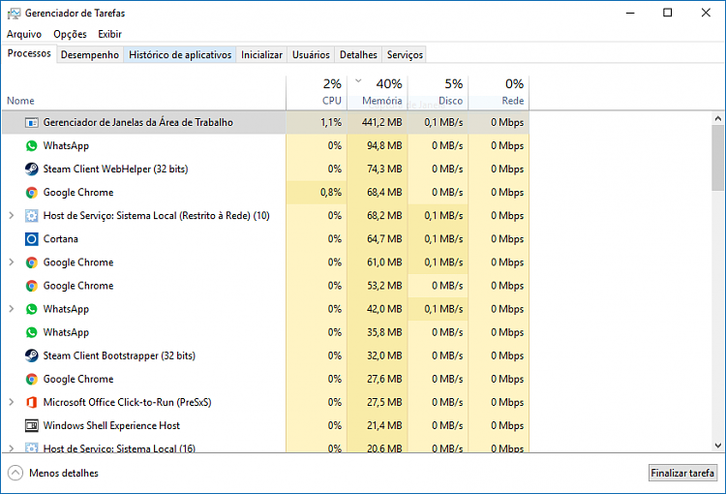Click the Host de Serviço Restrito à Rede gear icon
This screenshot has width=726, height=494.
pos(32,216)
